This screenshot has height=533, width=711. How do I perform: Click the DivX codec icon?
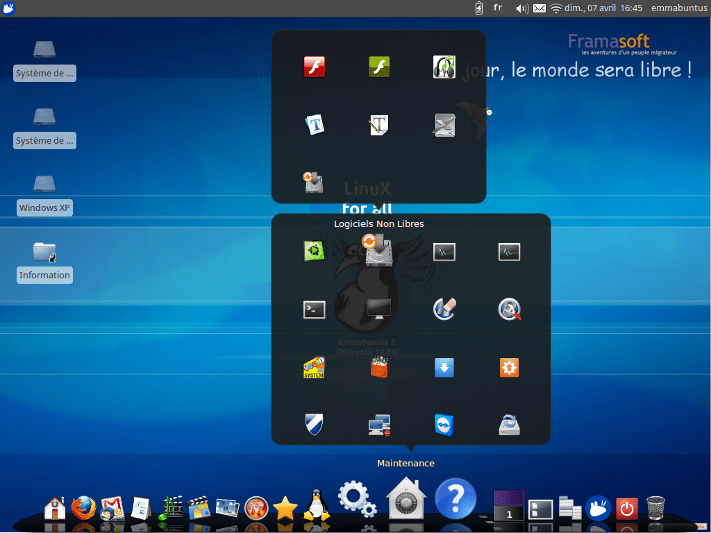(444, 125)
